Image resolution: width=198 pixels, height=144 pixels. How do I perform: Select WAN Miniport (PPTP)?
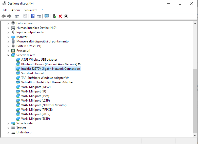click(36, 114)
